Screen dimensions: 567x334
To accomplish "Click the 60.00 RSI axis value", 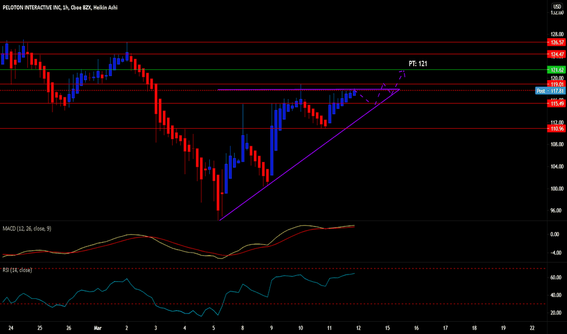I will click(x=556, y=278).
